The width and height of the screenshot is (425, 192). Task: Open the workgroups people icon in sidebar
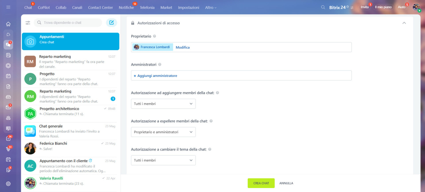[8, 118]
